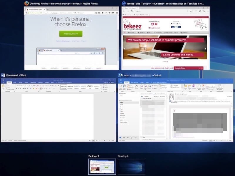Click the back arrow in Firefox
This screenshot has height=176, width=235.
26,13
